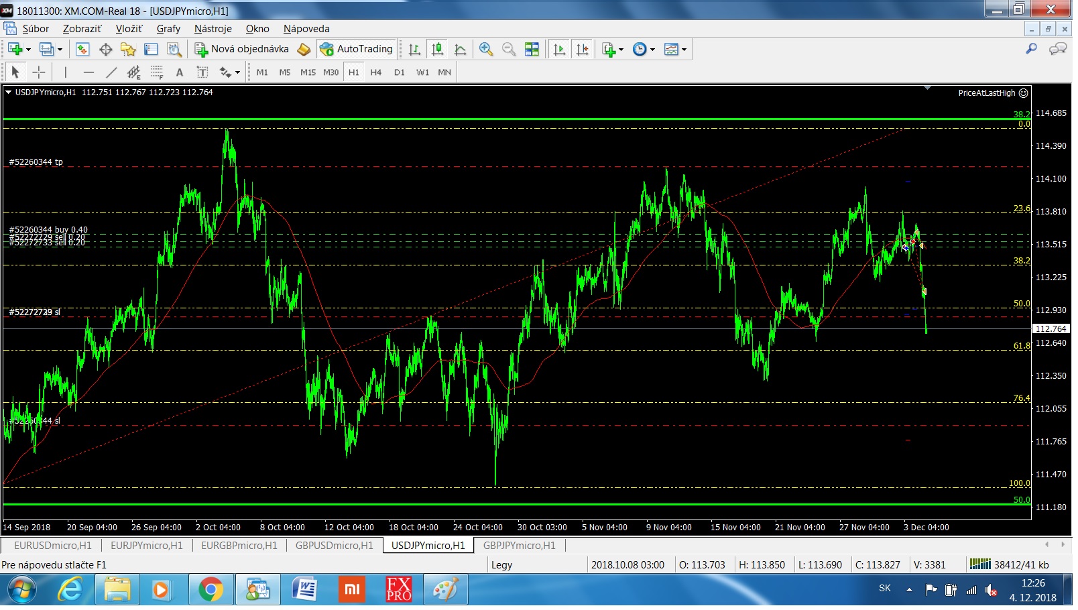This screenshot has width=1078, height=610.
Task: Select the Trendline drawing tool
Action: point(111,72)
